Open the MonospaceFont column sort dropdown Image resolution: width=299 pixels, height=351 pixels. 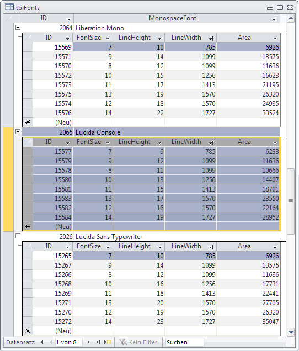tap(275, 19)
